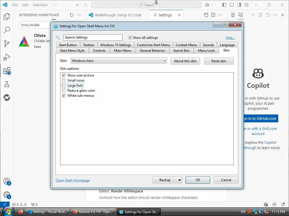289x216 pixels.
Task: Click the About this skin button
Action: click(x=185, y=61)
